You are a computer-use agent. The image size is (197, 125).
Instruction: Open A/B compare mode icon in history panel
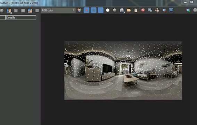(9, 11)
